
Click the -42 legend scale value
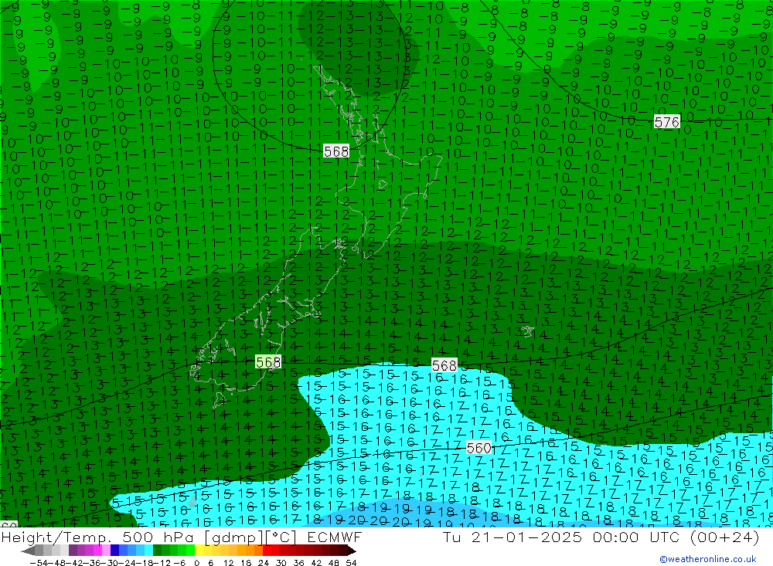pyautogui.click(x=76, y=563)
